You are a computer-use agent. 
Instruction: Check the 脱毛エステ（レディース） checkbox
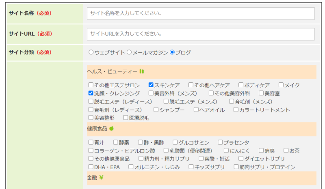click(x=91, y=101)
